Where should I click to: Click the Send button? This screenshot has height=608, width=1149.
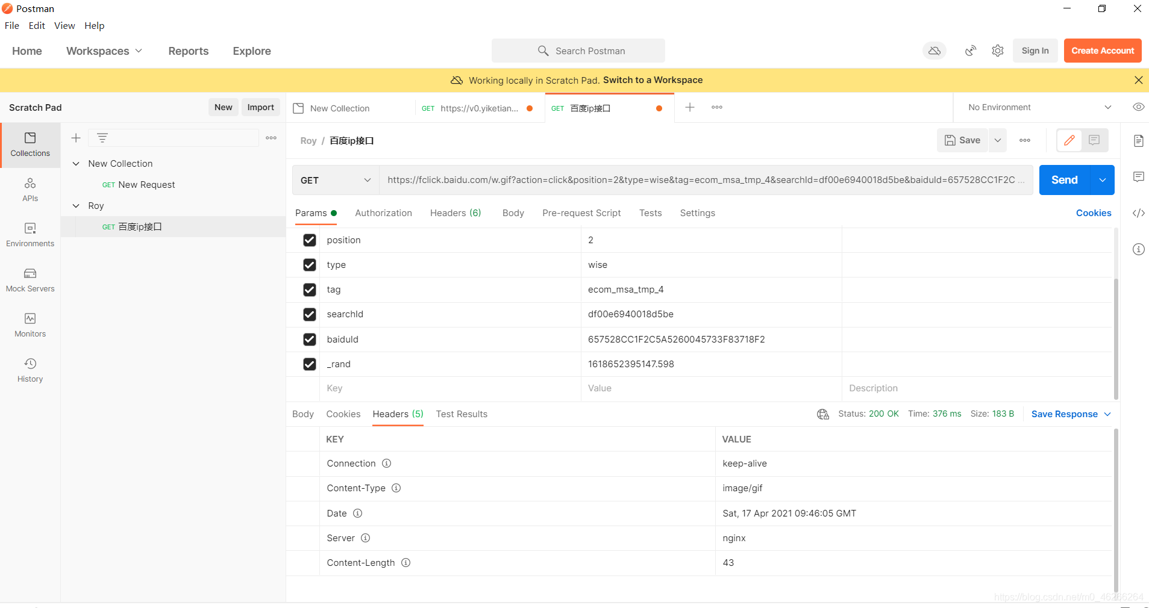tap(1065, 180)
